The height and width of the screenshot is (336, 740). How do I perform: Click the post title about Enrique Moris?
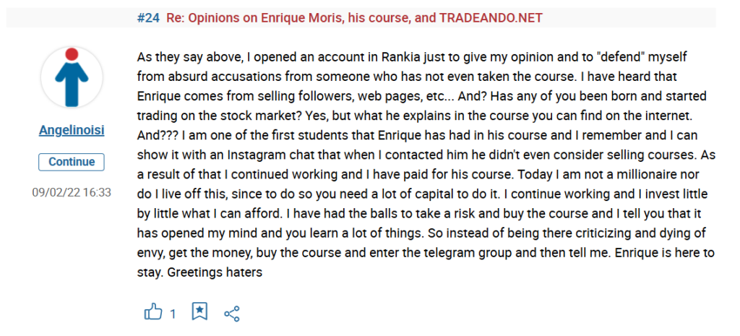click(354, 18)
